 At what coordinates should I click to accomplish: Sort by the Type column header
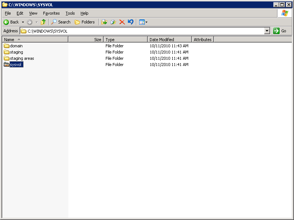126,40
